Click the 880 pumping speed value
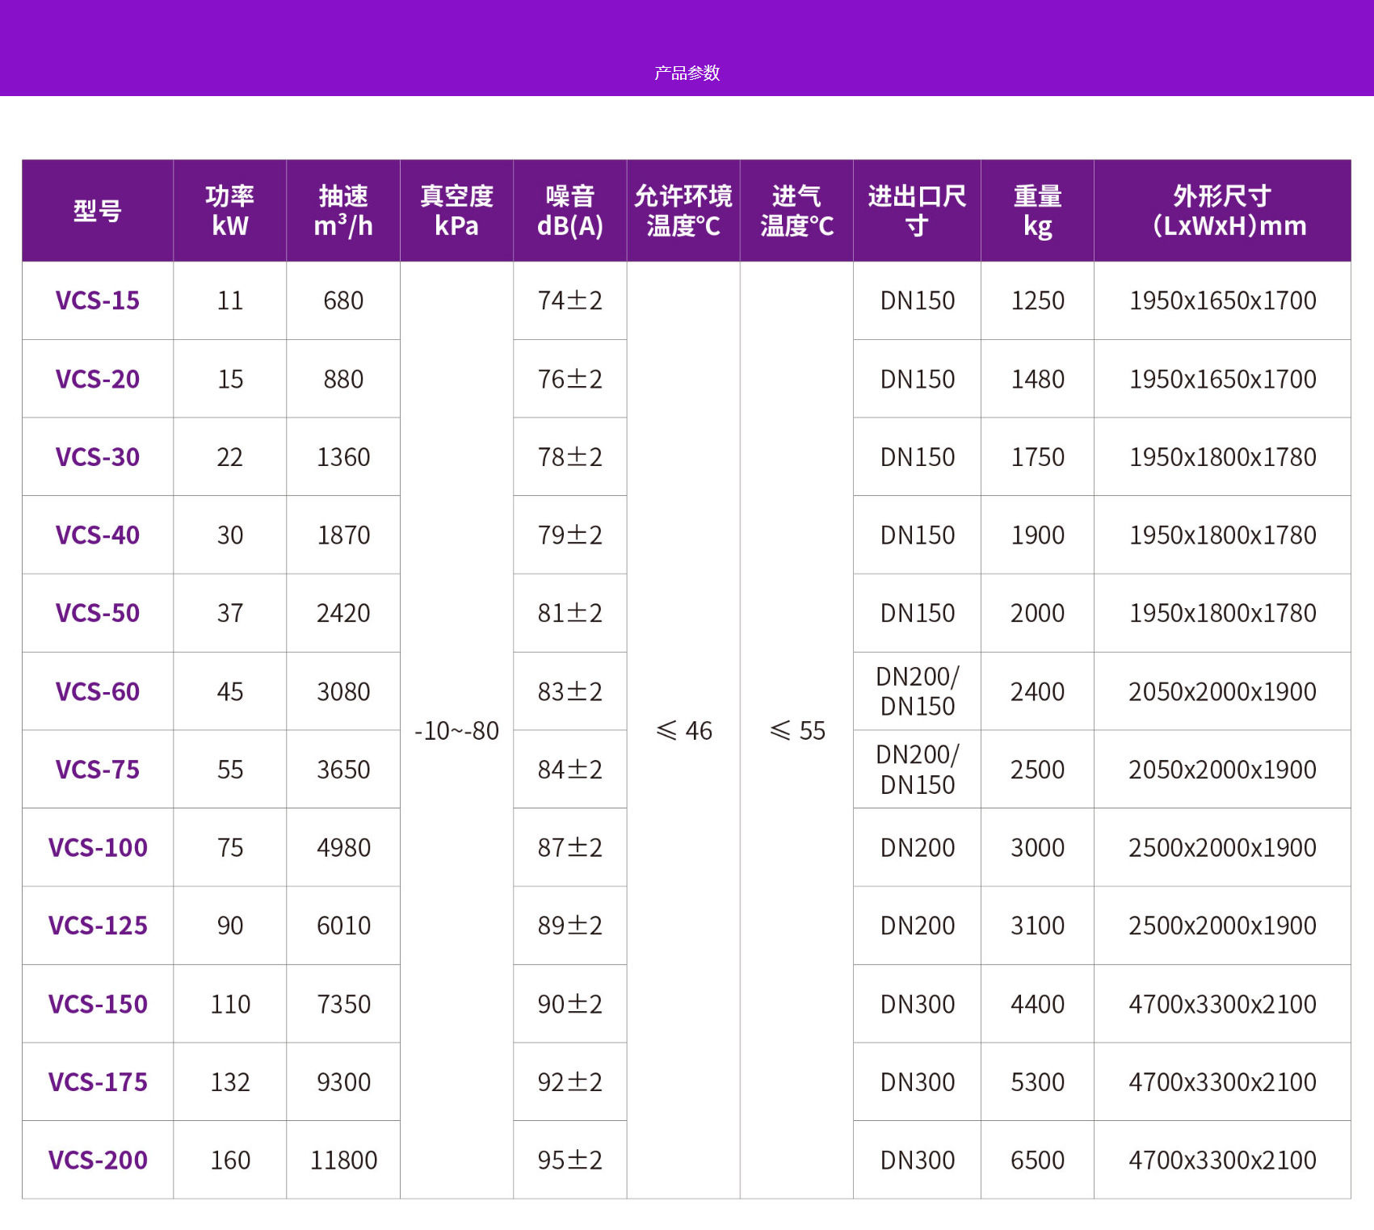This screenshot has width=1374, height=1230. coord(343,379)
